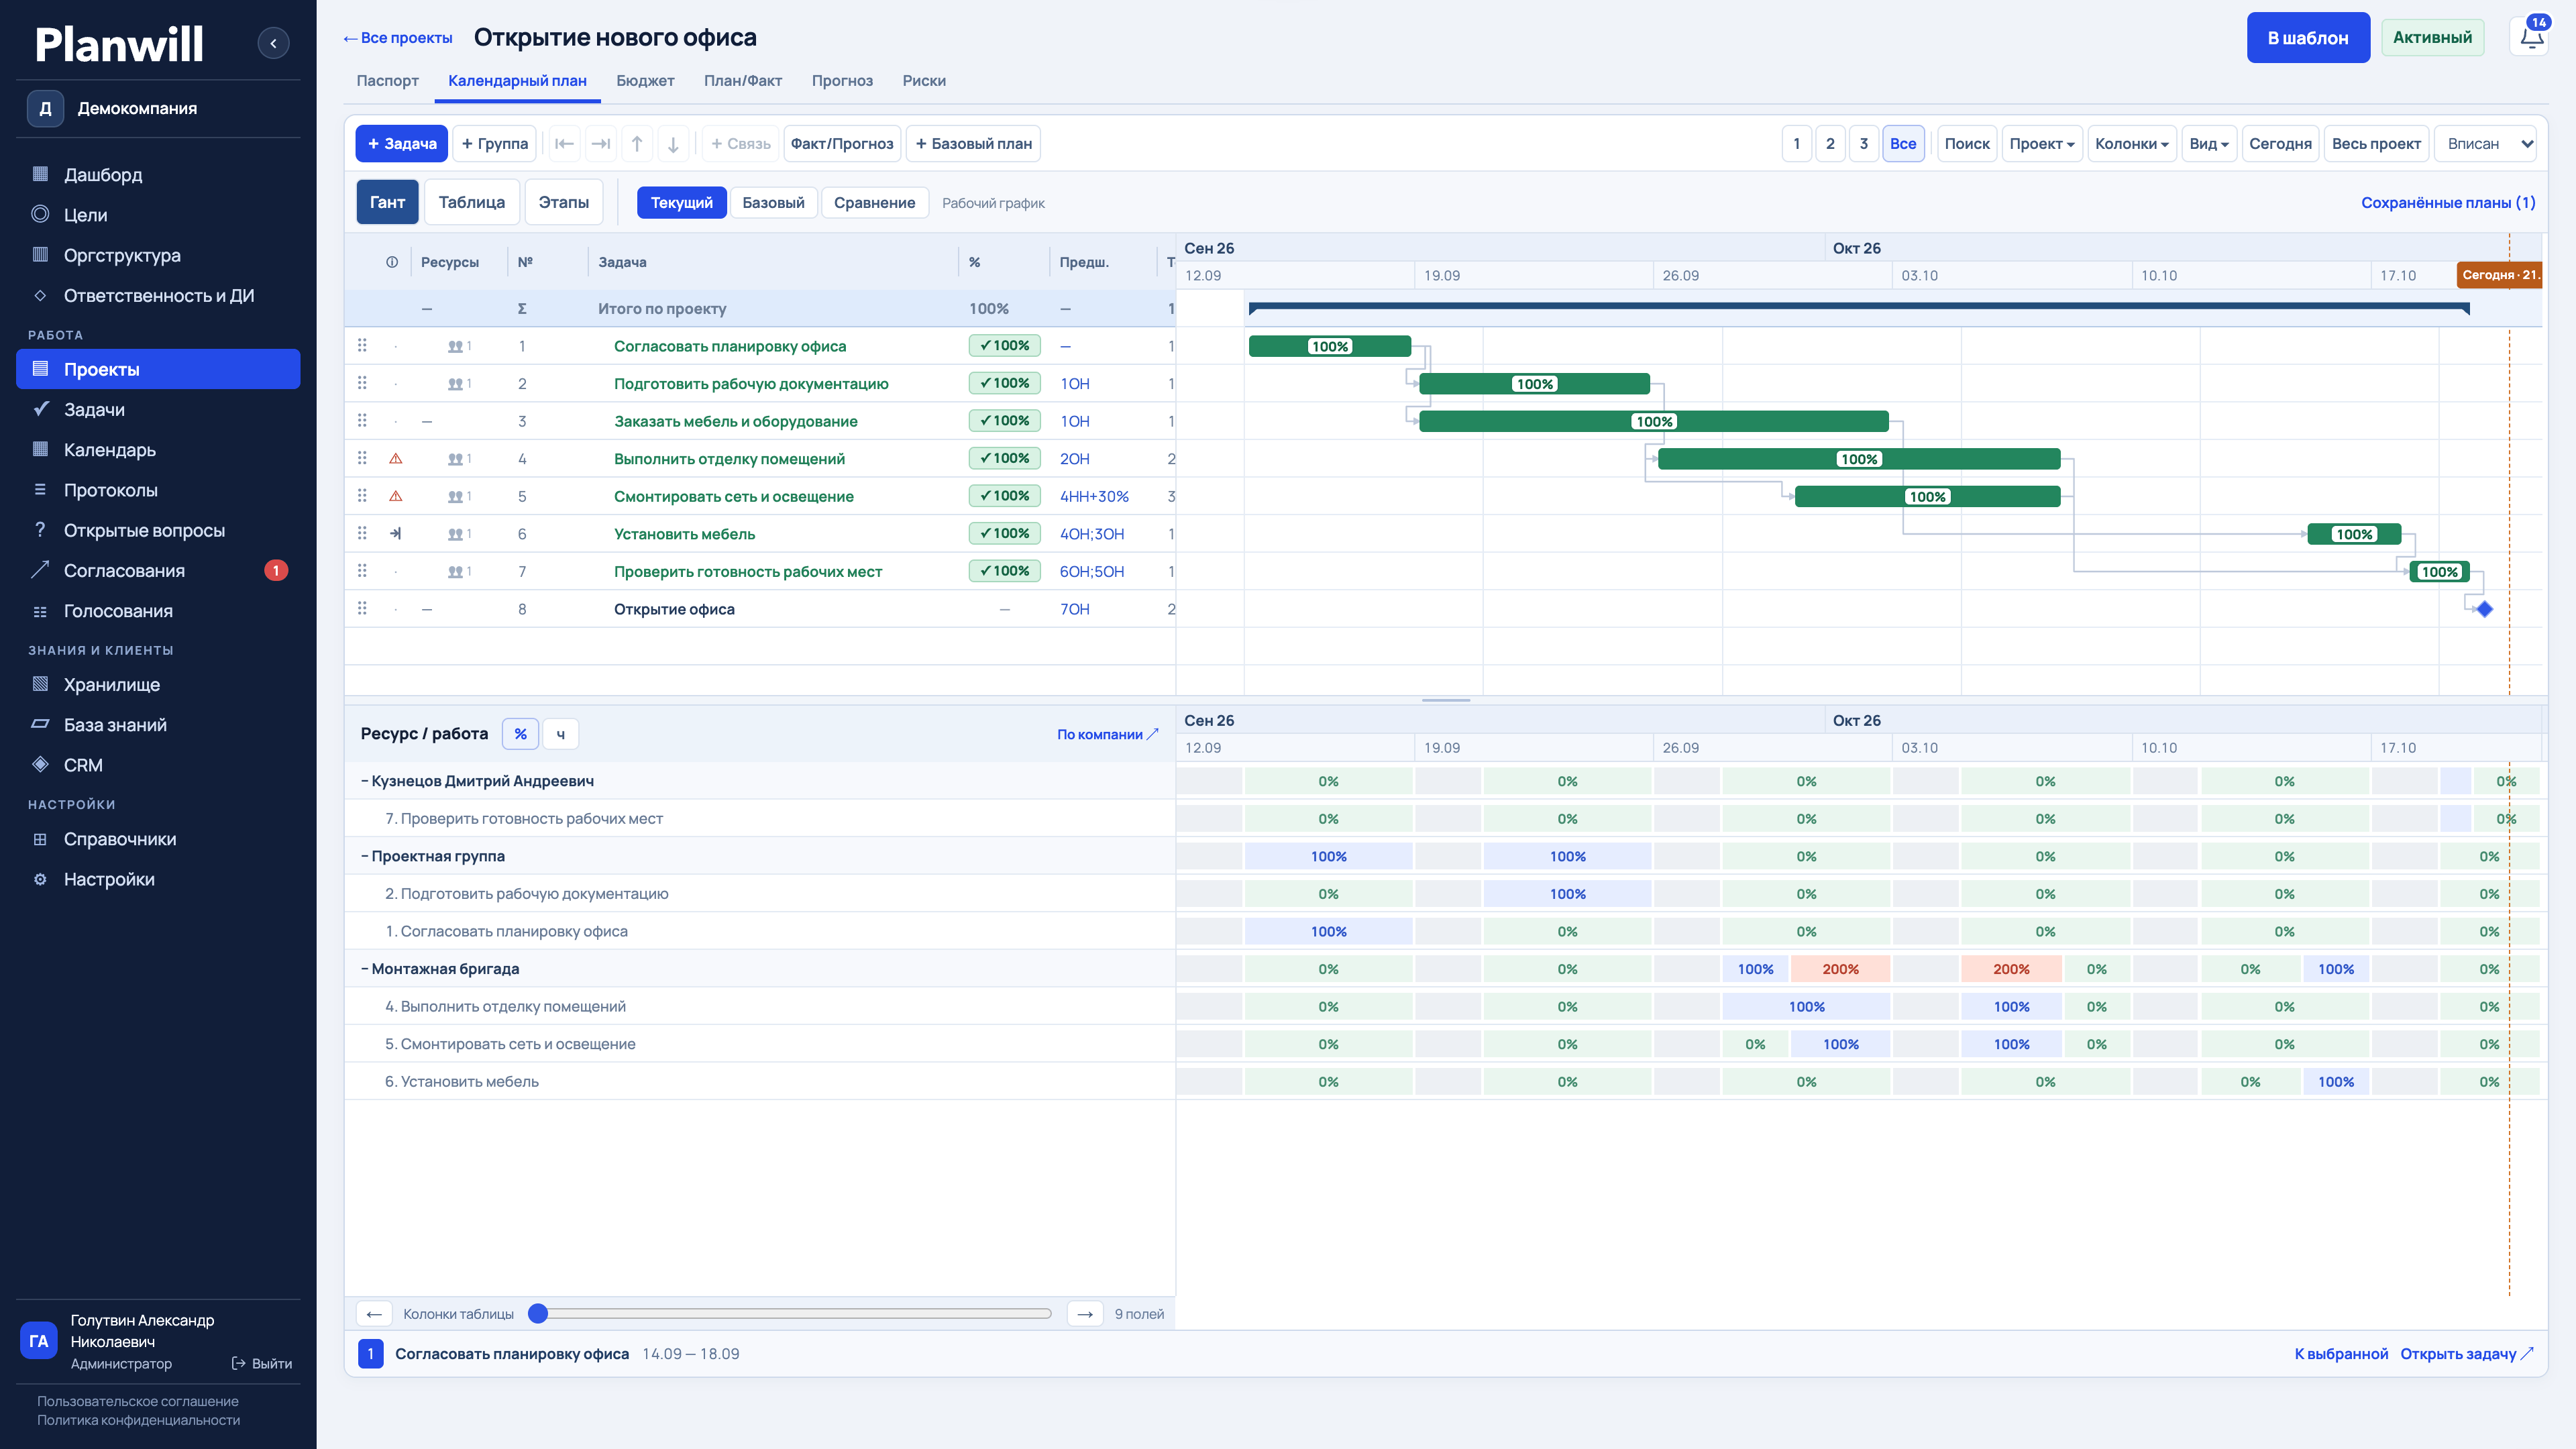Open the Проект dropdown
Viewport: 2576px width, 1449px height.
pyautogui.click(x=2042, y=144)
